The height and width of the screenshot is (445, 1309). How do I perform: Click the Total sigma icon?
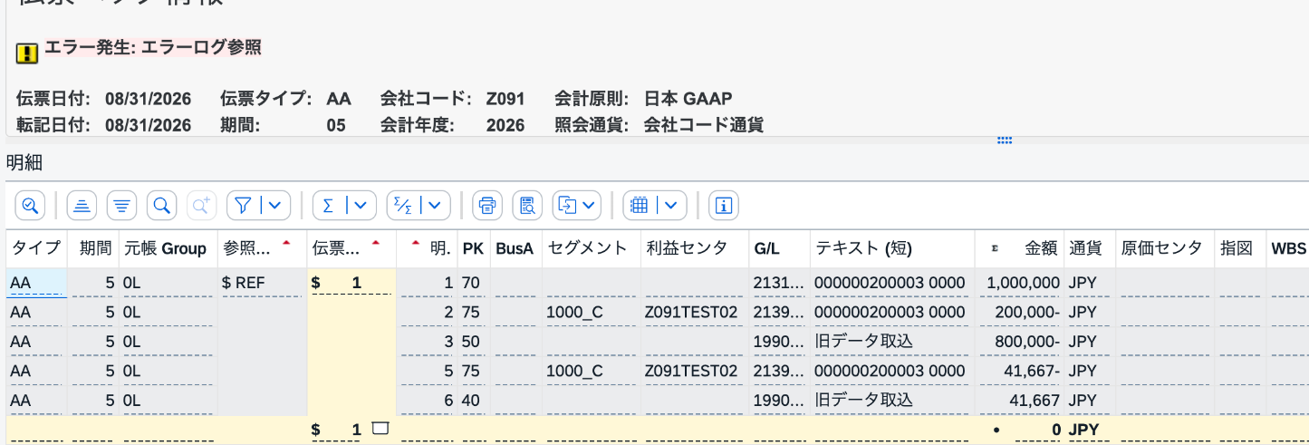click(328, 206)
